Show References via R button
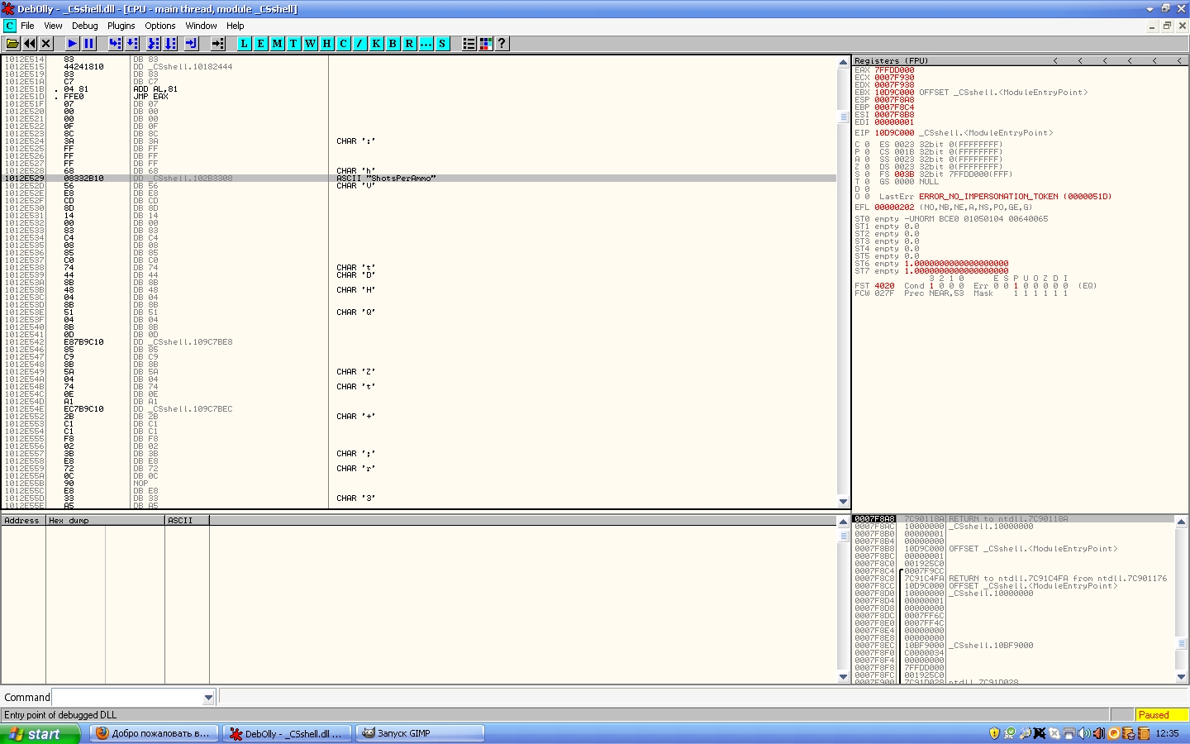 (x=410, y=44)
